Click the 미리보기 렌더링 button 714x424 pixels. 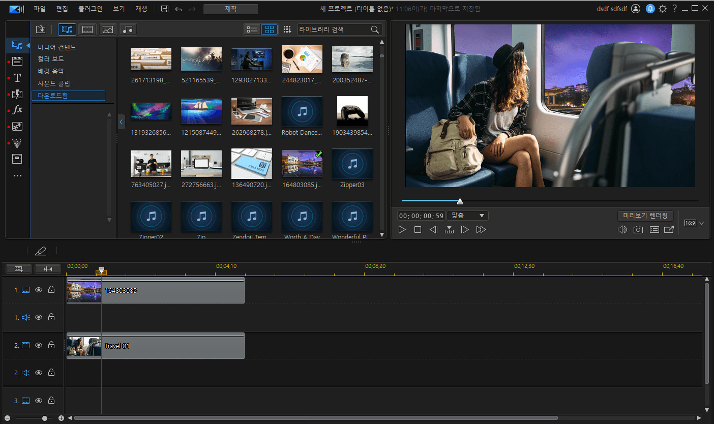645,216
